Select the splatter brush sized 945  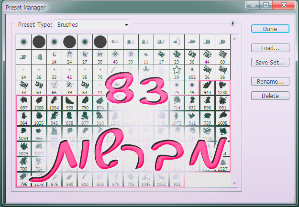(x=54, y=119)
